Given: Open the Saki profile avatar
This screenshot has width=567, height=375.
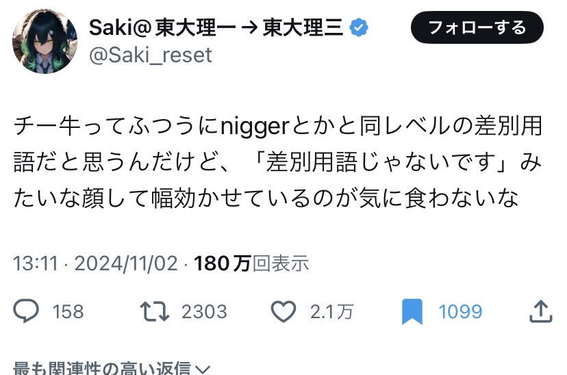Looking at the screenshot, I should coord(45,42).
